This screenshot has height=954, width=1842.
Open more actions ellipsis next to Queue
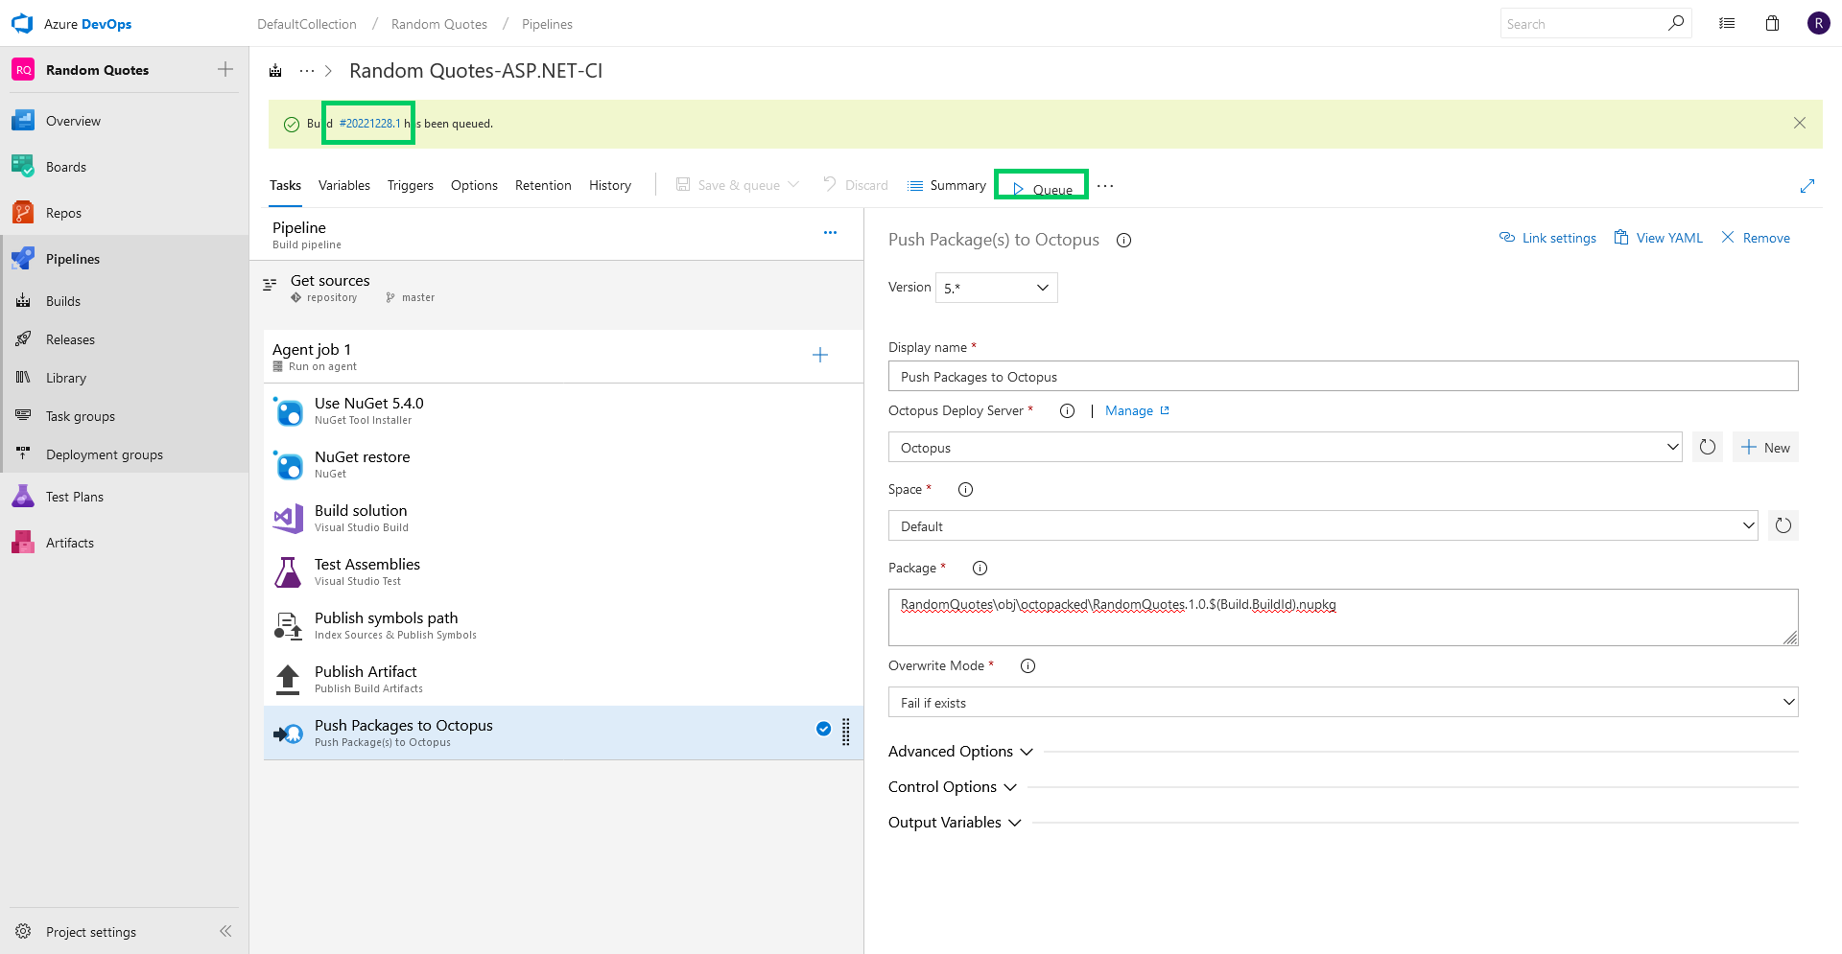pos(1105,186)
